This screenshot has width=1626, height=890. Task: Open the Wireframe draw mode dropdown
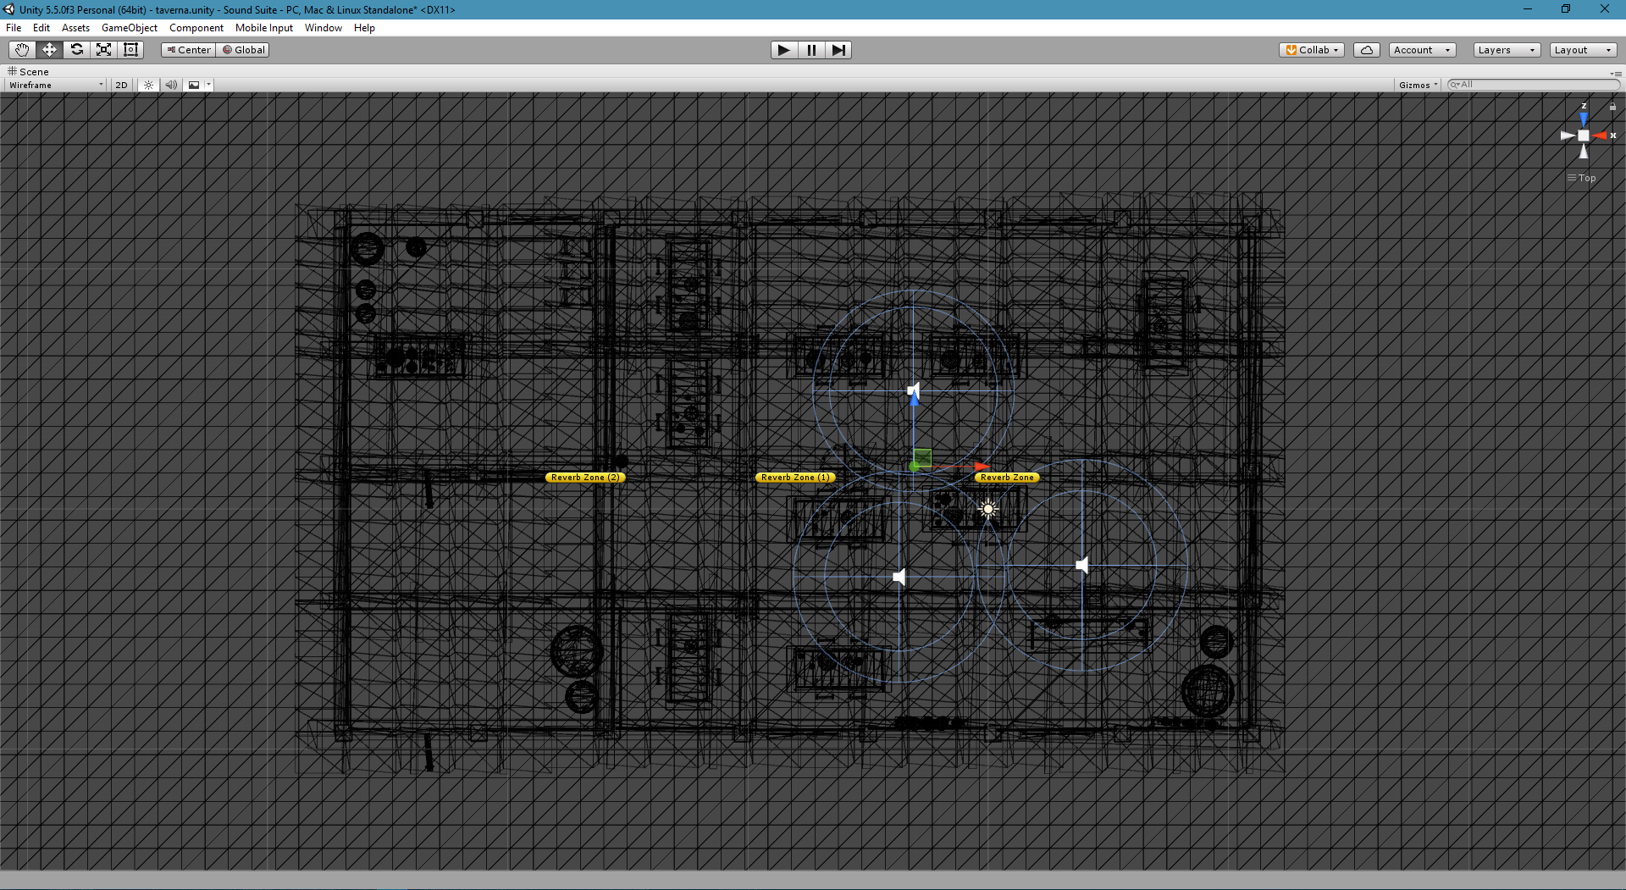point(56,85)
